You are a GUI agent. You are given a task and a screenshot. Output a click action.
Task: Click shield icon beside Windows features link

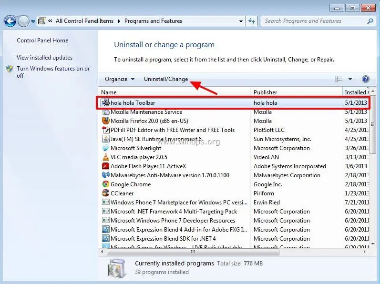(x=10, y=69)
